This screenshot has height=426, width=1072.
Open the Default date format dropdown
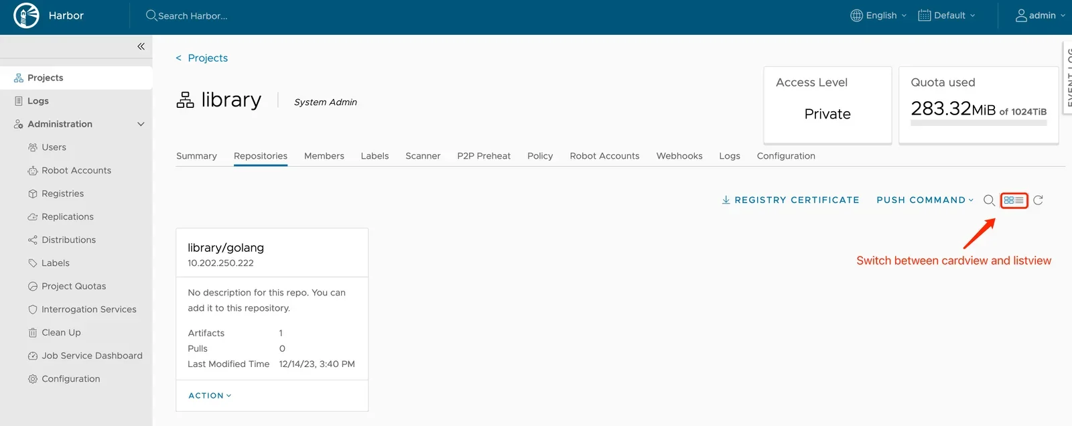point(947,15)
